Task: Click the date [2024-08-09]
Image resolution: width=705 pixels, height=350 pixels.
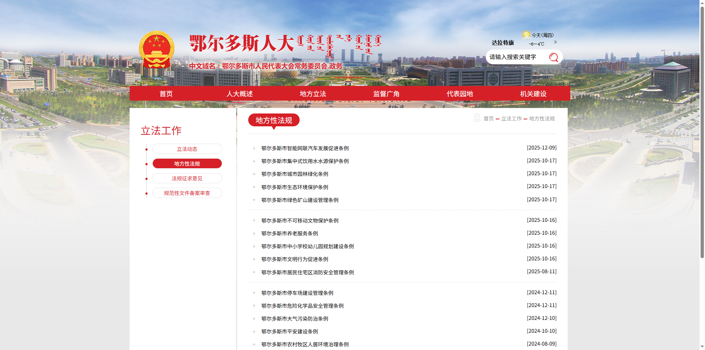Action: [542, 344]
